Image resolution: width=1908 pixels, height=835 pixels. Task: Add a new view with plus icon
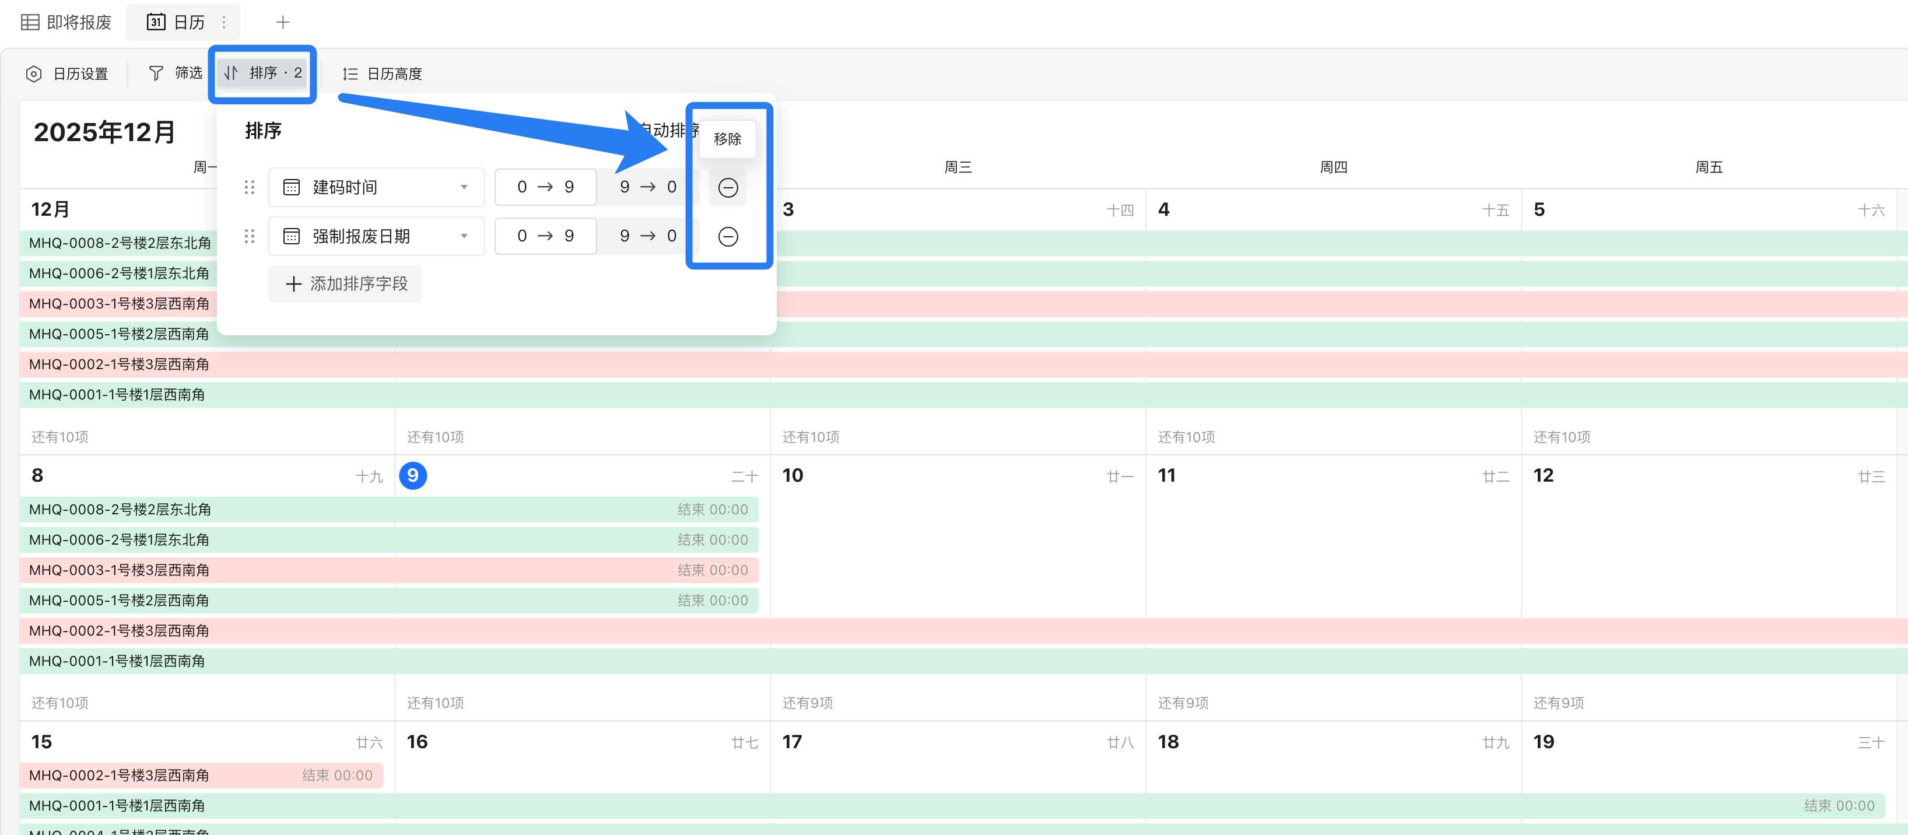(x=282, y=22)
